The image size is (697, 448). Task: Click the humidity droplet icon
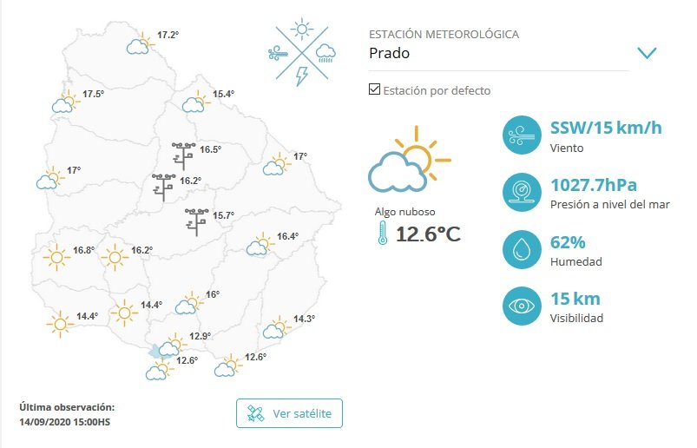[522, 249]
